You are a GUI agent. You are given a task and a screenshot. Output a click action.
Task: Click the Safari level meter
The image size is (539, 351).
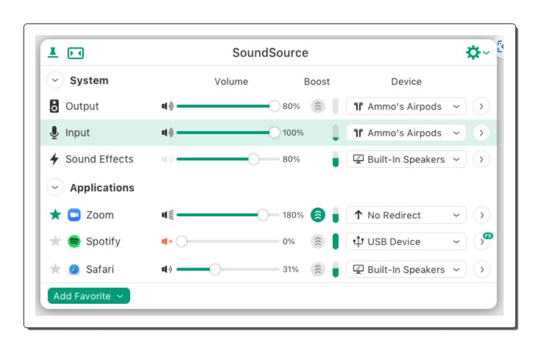click(336, 269)
